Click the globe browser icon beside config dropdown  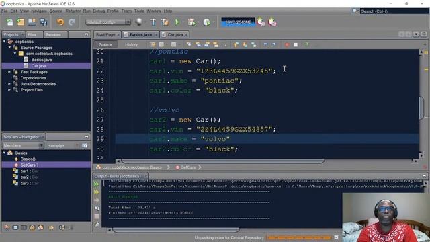coord(139,22)
